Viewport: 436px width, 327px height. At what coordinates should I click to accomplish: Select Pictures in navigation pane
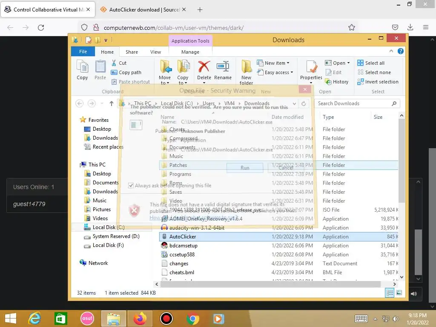pos(98,209)
